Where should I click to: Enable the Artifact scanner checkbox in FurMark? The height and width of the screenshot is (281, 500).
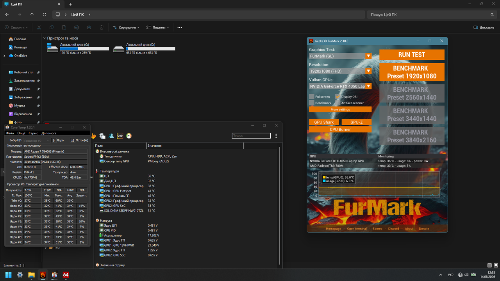point(338,103)
